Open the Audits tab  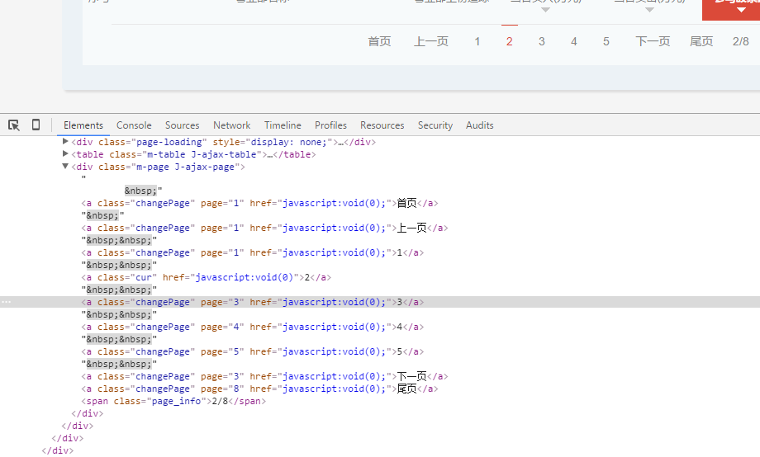point(479,125)
